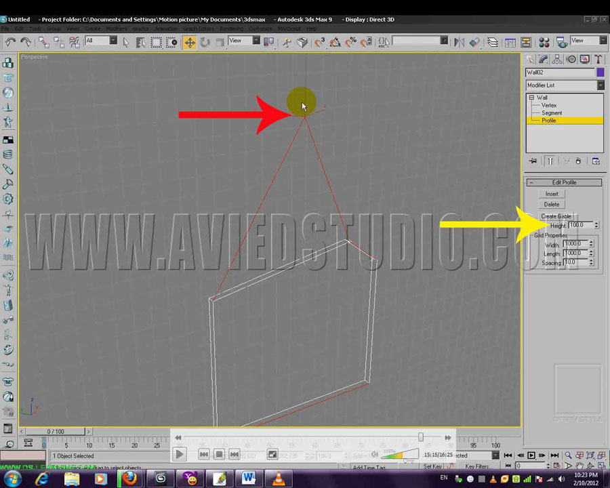Switch to the Create command panel
Screen dimensions: 610x488
point(530,59)
